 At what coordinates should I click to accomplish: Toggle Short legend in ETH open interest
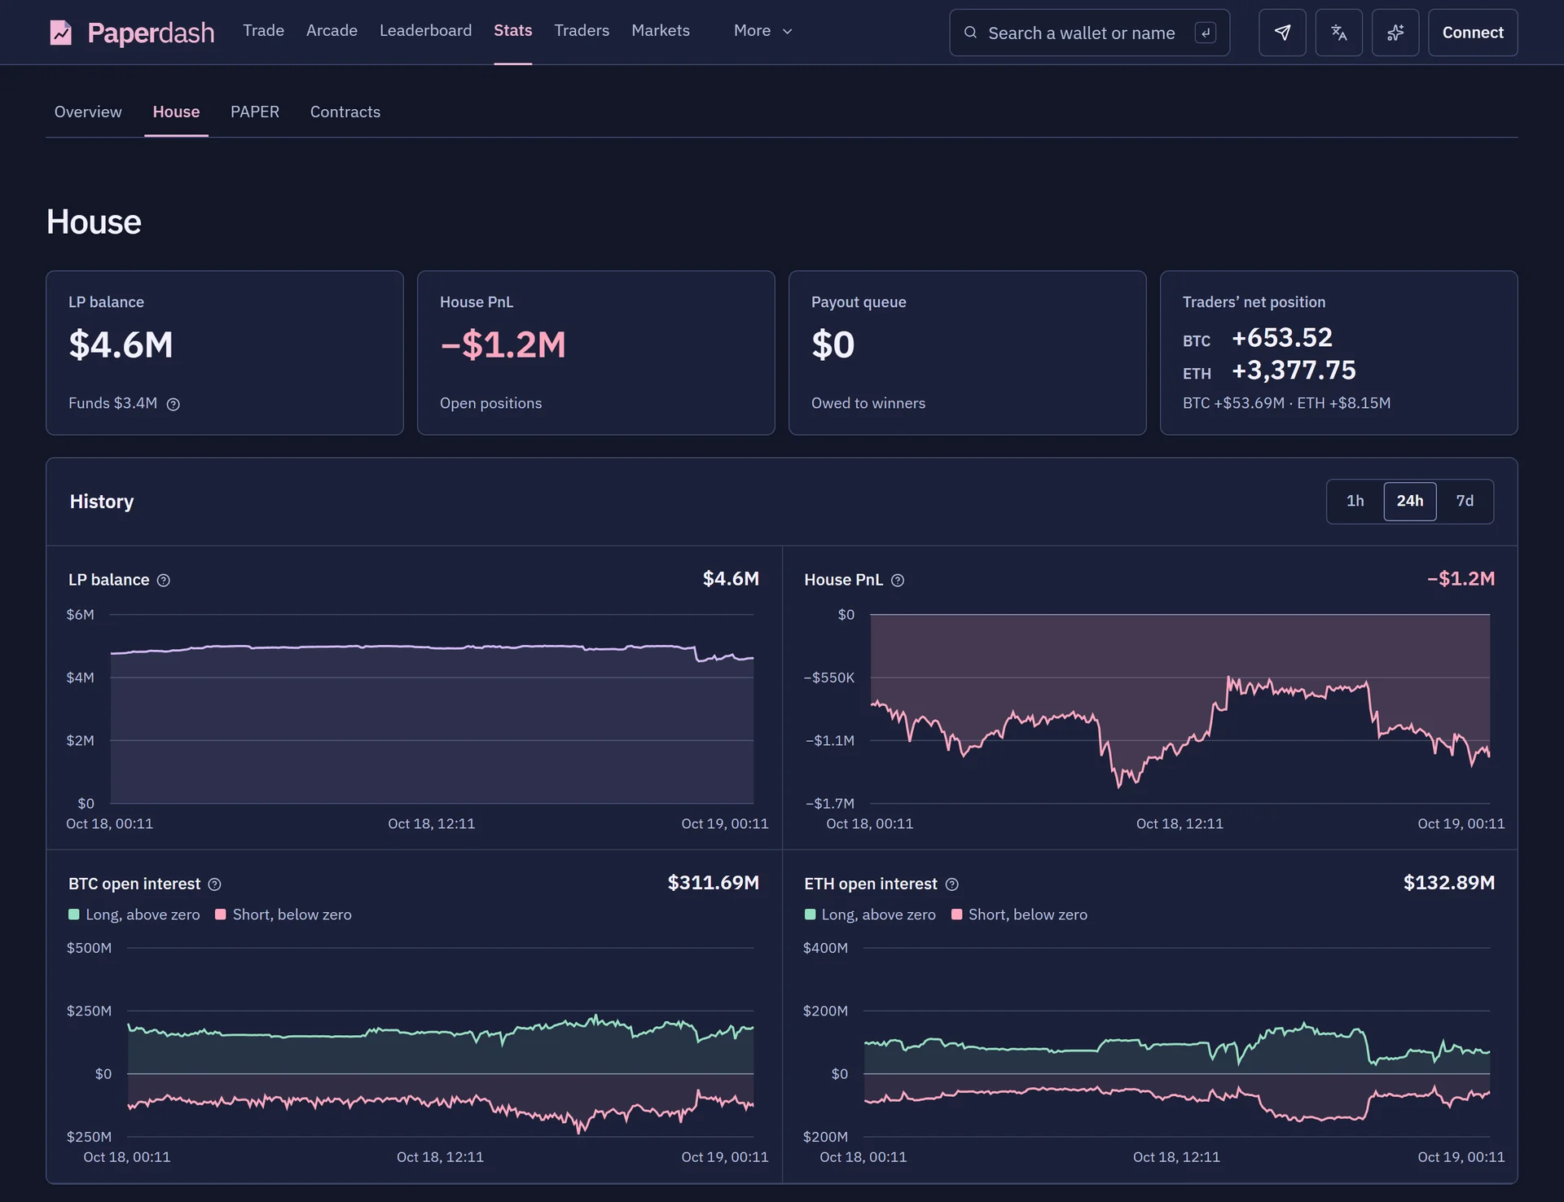[1019, 915]
